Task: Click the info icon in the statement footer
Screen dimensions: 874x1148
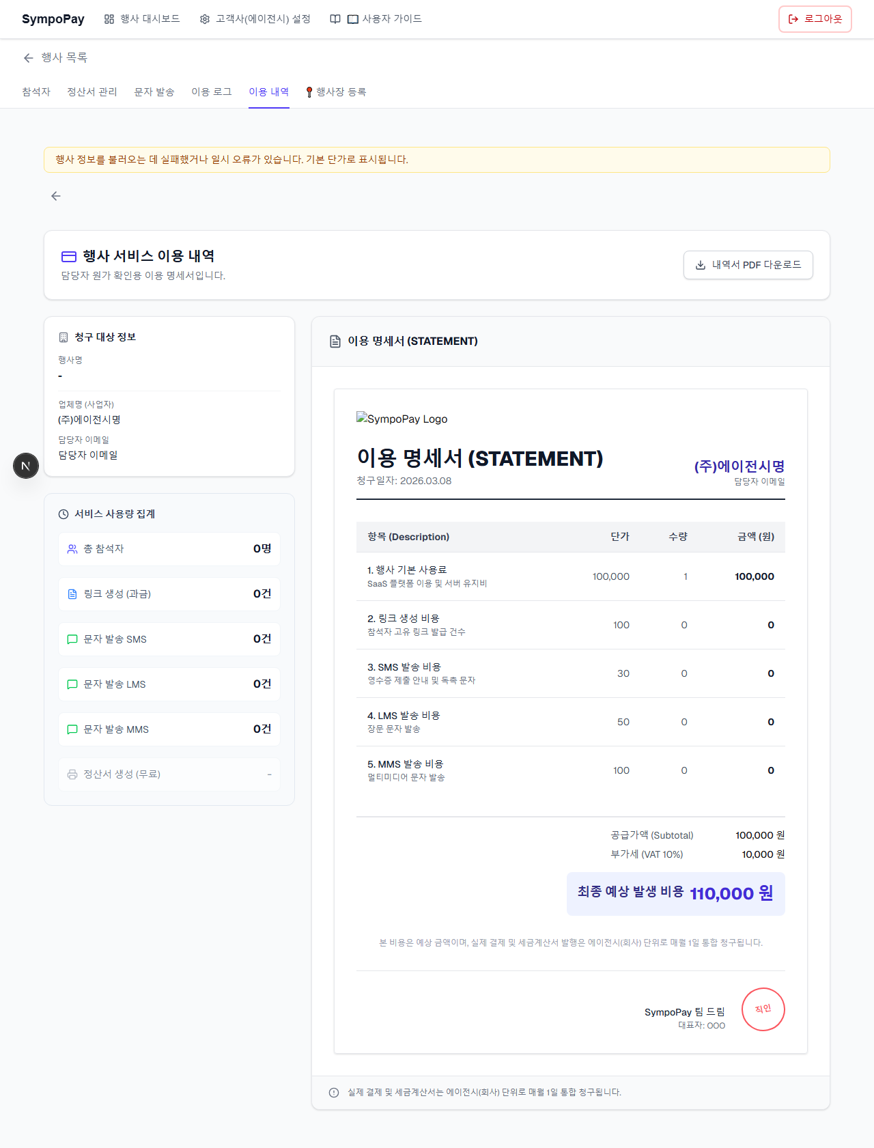Action: tap(334, 1093)
